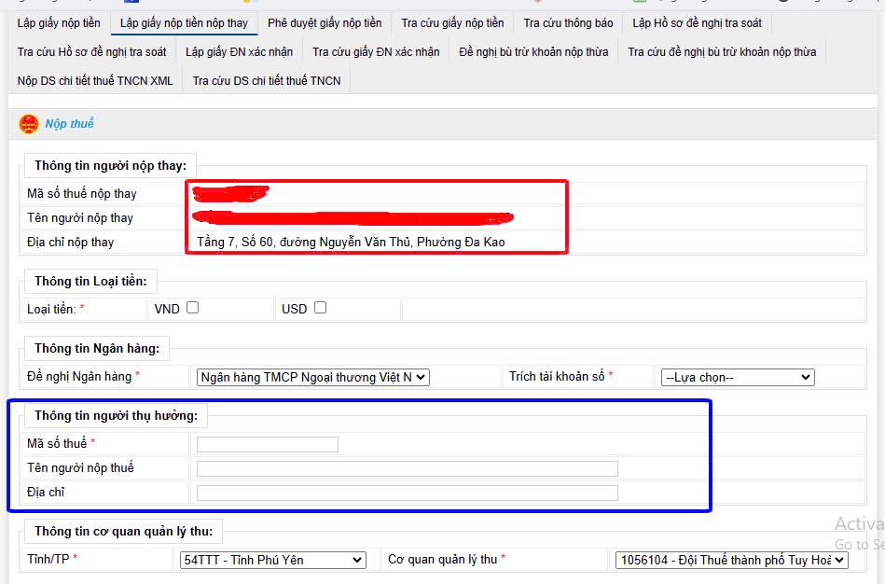885x584 pixels.
Task: Expand the Trích tài khoản số dropdown
Action: click(x=737, y=377)
